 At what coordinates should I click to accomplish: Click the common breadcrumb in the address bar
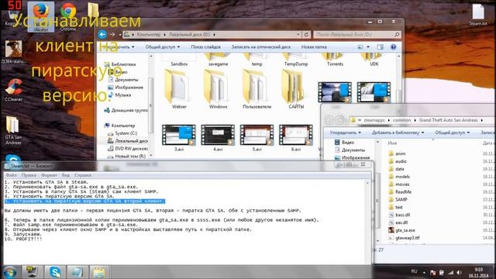pos(401,120)
